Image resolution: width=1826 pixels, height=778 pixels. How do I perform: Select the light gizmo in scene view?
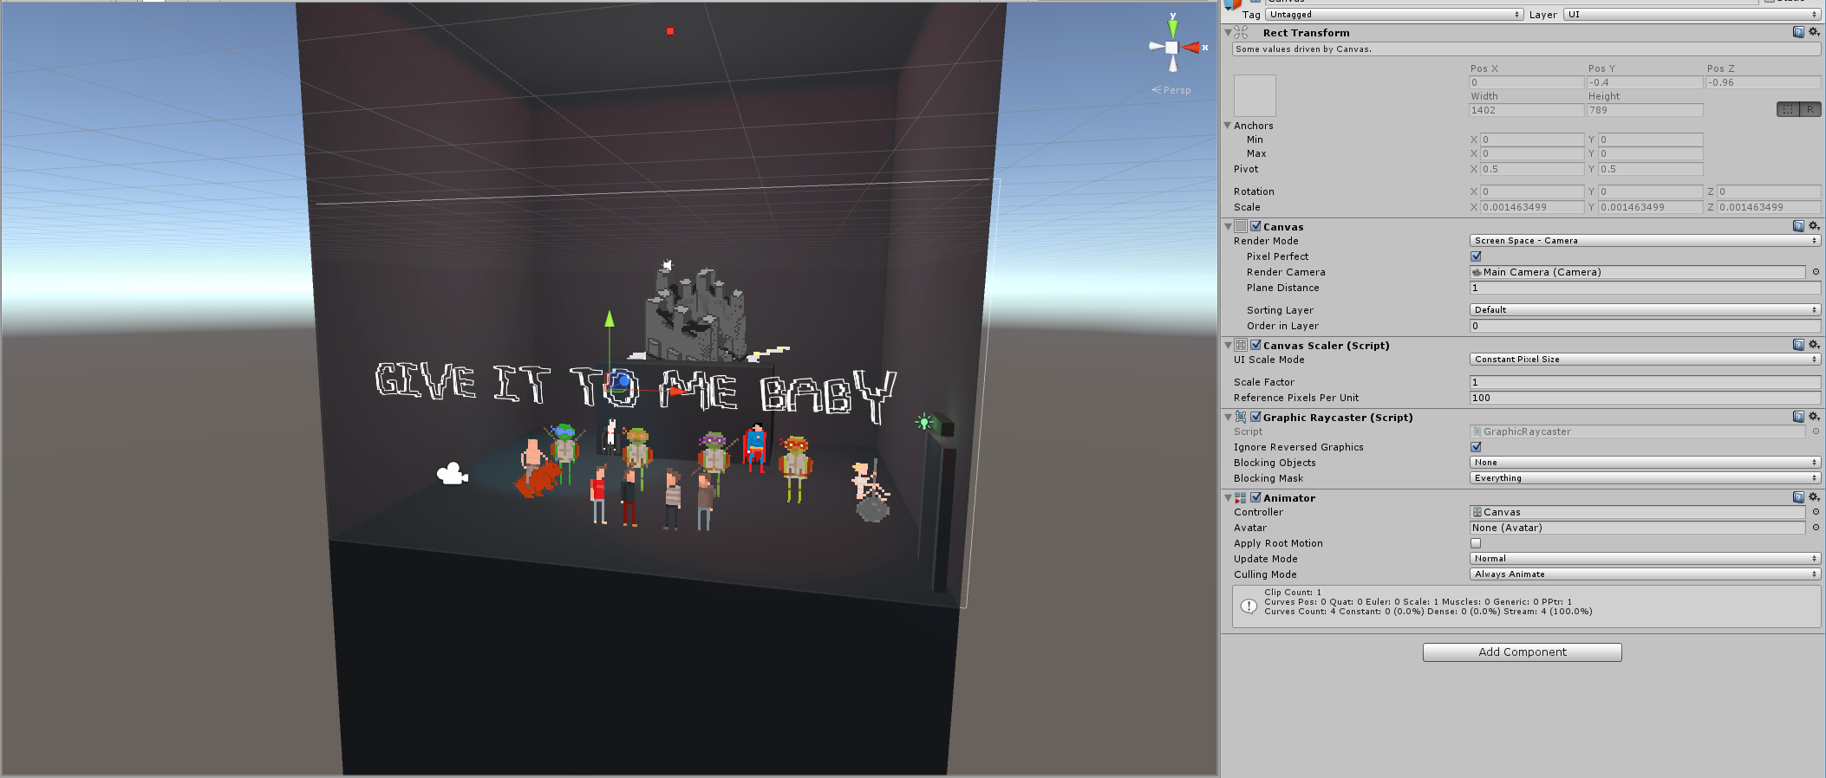[x=924, y=422]
